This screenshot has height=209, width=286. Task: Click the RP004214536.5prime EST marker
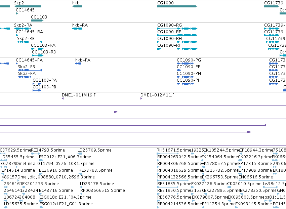158,207
